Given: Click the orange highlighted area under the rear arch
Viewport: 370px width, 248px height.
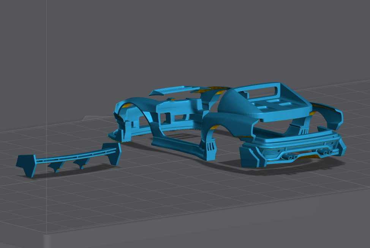Looking at the screenshot, I should tap(215, 127).
